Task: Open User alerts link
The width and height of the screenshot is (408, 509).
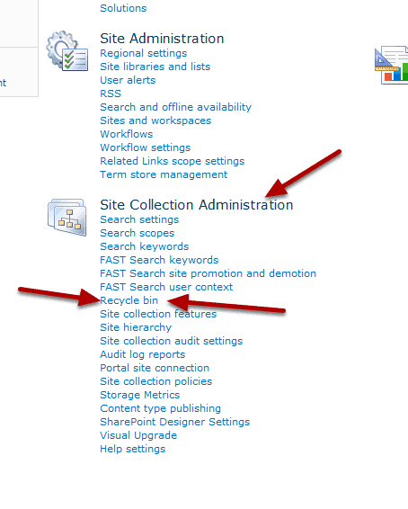Action: coord(128,80)
